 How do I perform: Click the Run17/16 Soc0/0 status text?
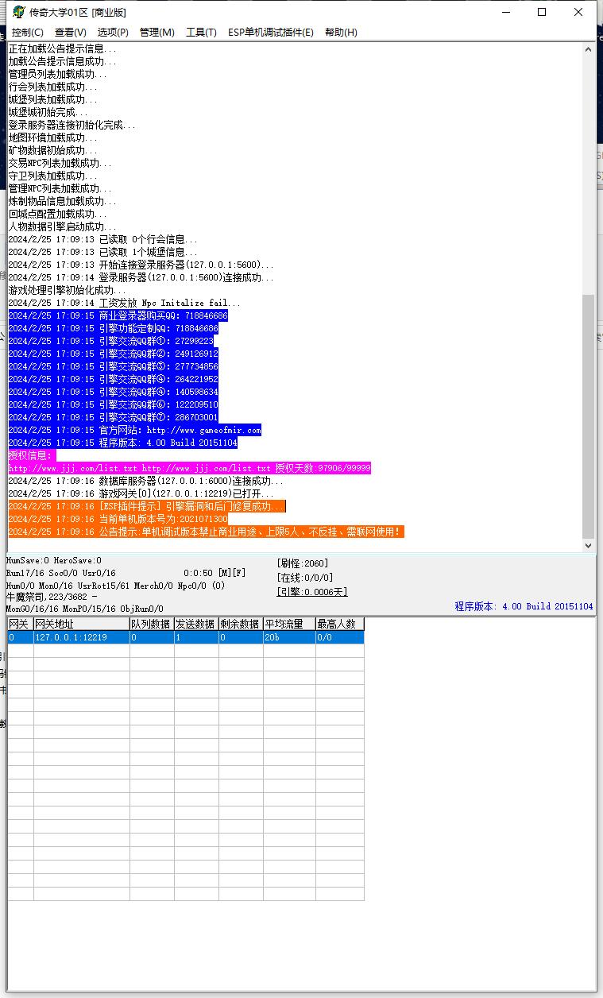point(60,573)
